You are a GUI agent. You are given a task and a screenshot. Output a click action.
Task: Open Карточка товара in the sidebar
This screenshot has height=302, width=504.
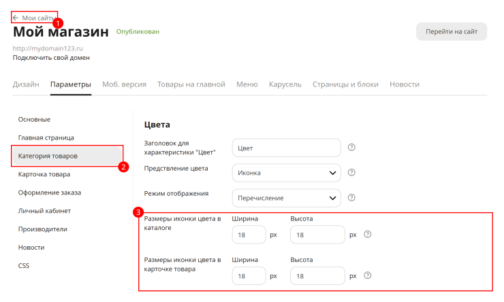point(44,174)
